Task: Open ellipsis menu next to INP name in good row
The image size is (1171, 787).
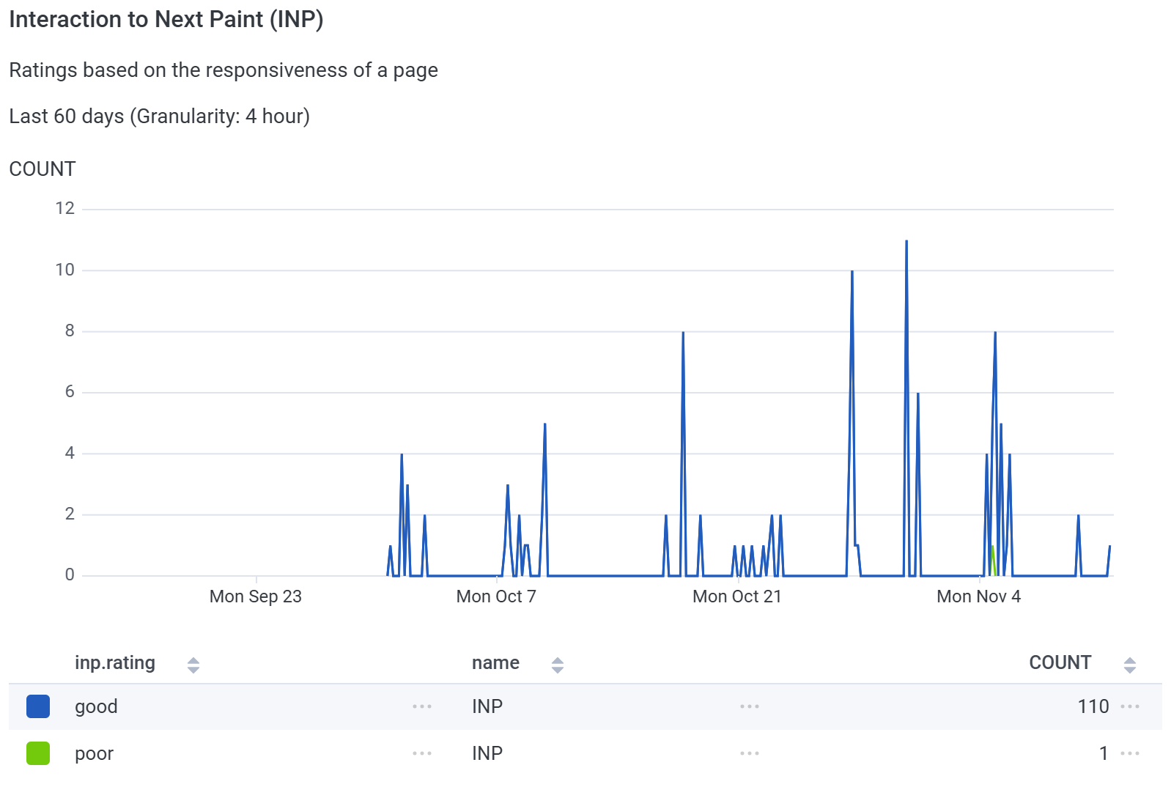Action: pos(750,706)
